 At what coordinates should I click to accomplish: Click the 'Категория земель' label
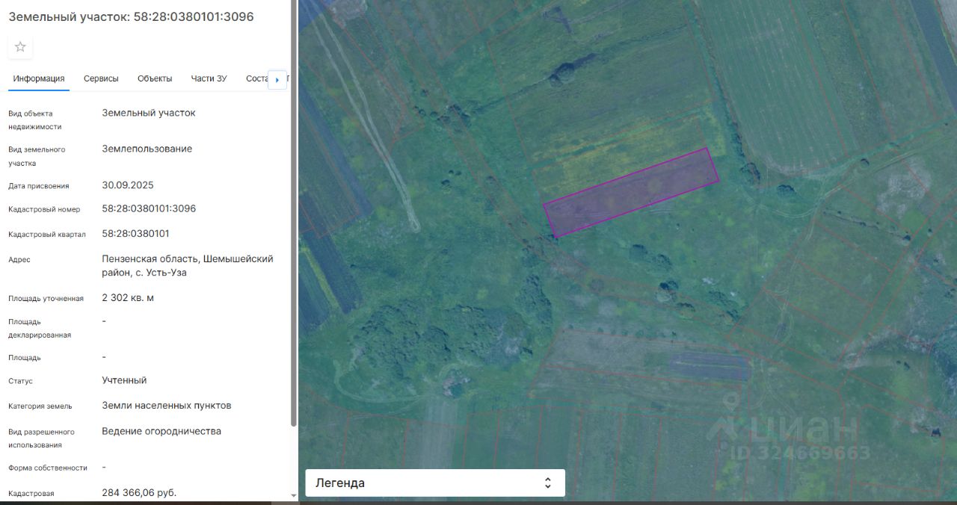coord(40,406)
